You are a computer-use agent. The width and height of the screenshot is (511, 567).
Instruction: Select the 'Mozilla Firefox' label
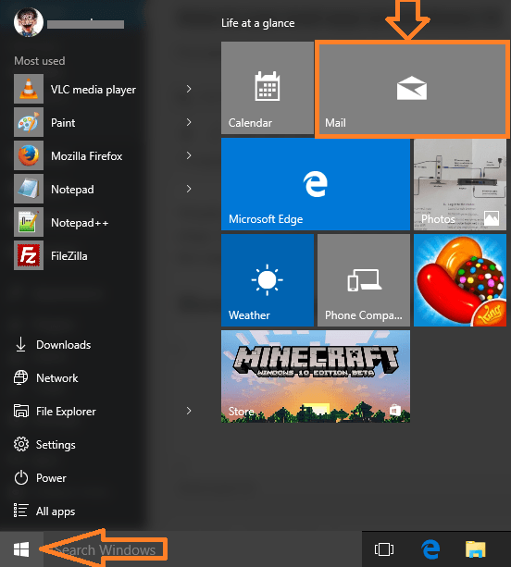87,156
